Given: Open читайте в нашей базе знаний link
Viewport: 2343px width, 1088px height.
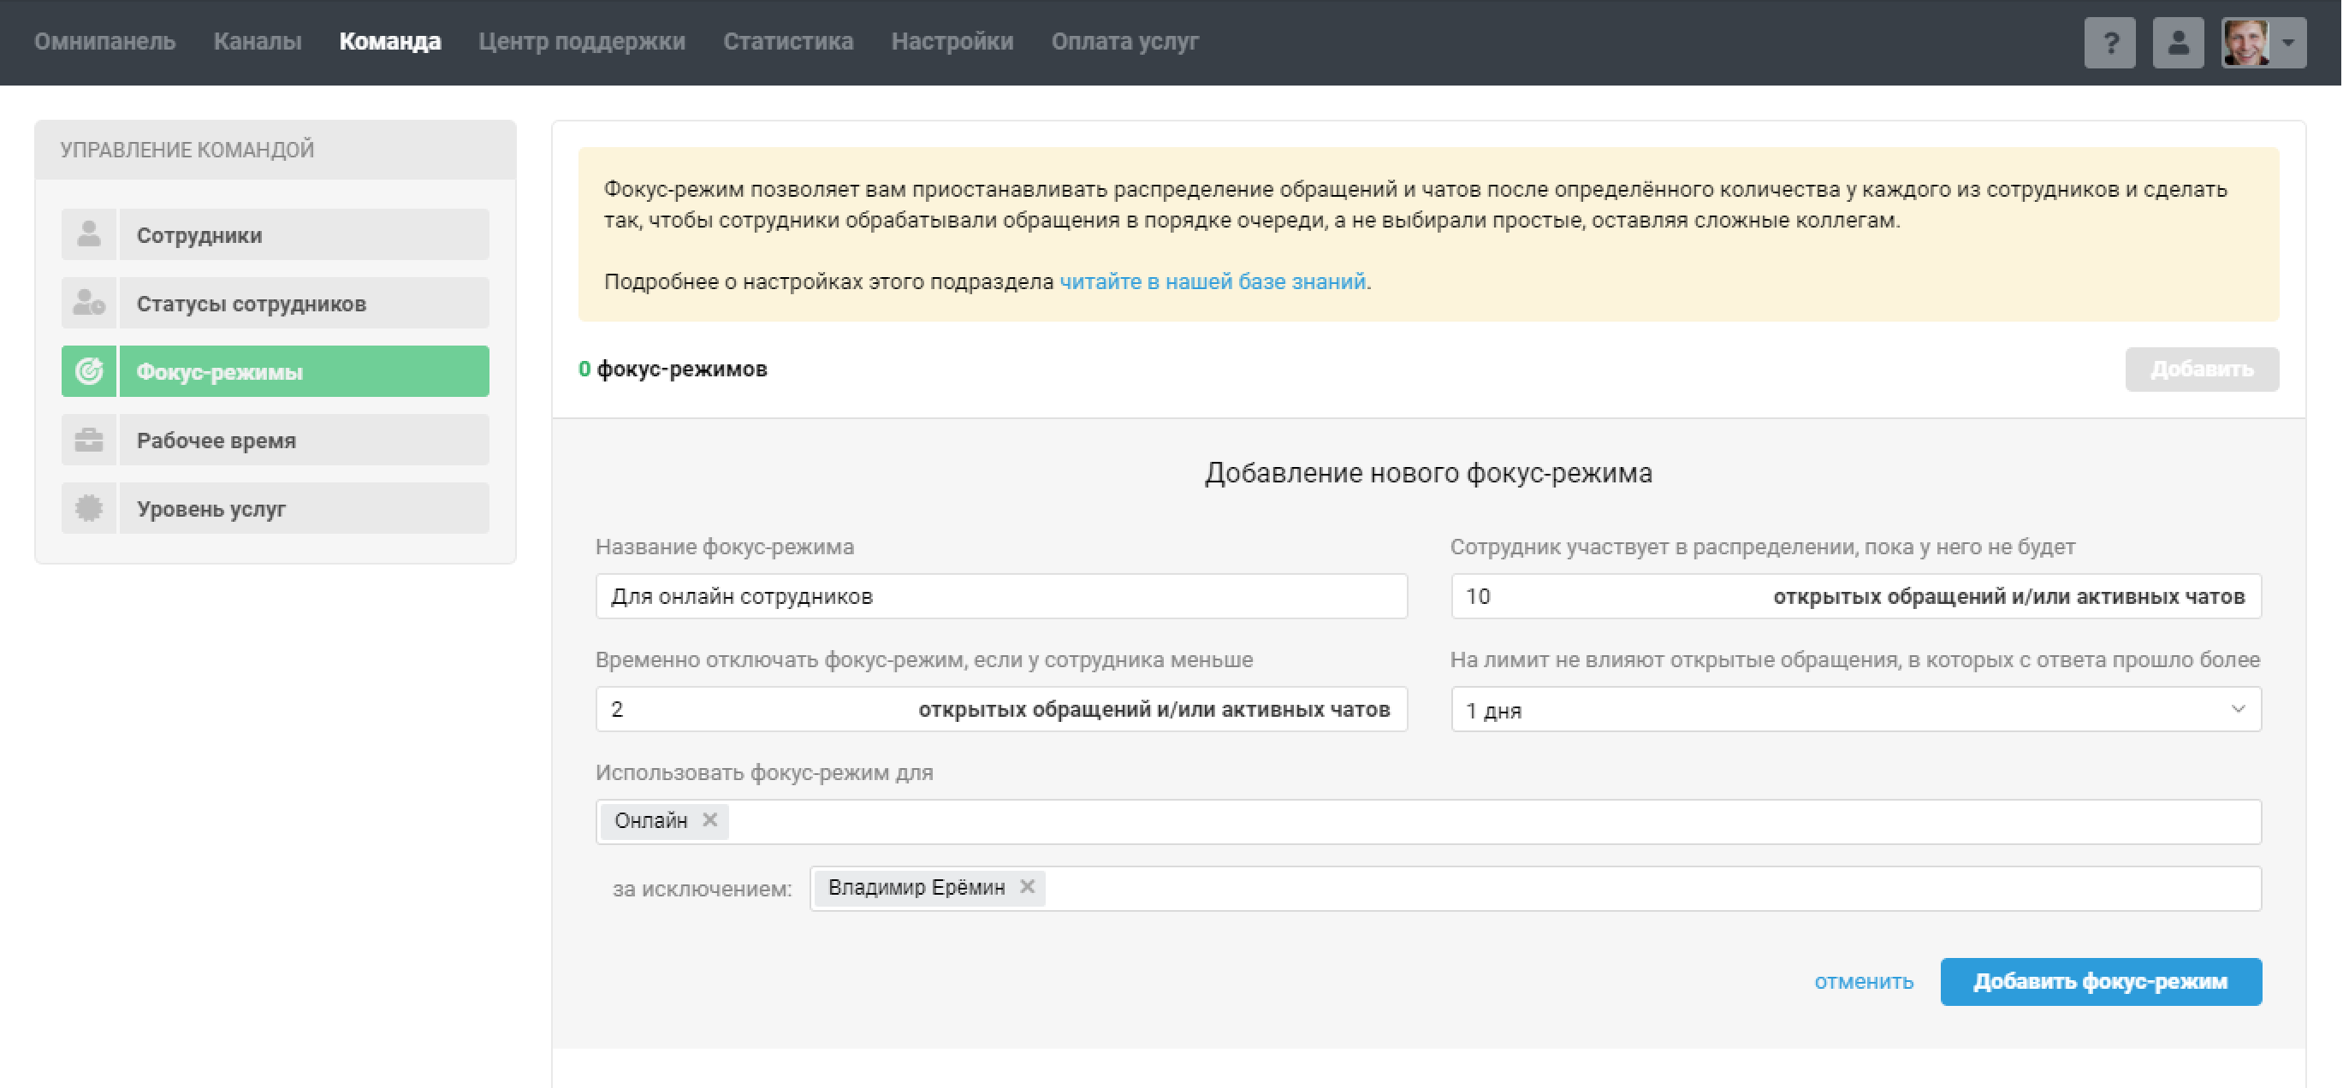Looking at the screenshot, I should coord(1213,281).
